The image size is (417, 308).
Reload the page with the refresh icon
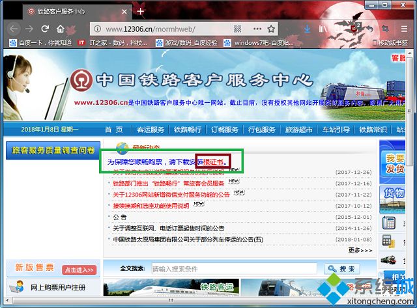pos(45,29)
